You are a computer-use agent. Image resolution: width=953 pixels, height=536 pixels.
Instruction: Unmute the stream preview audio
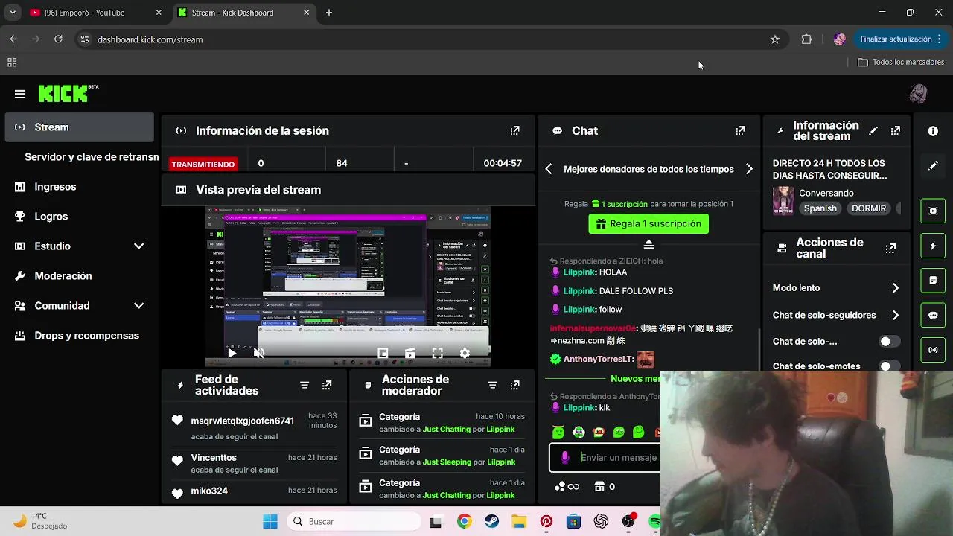[x=259, y=354]
